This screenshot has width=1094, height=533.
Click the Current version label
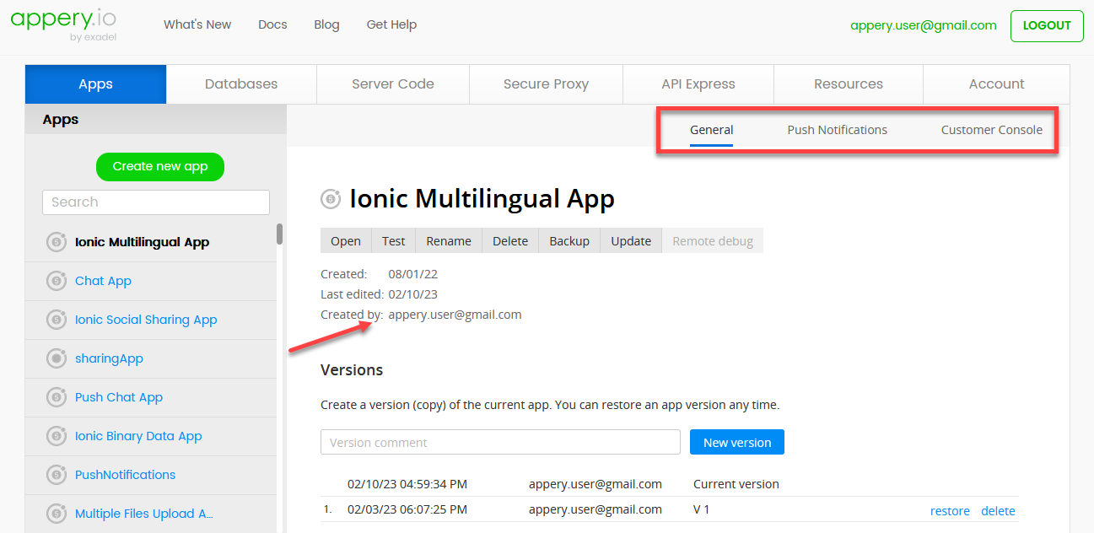736,484
